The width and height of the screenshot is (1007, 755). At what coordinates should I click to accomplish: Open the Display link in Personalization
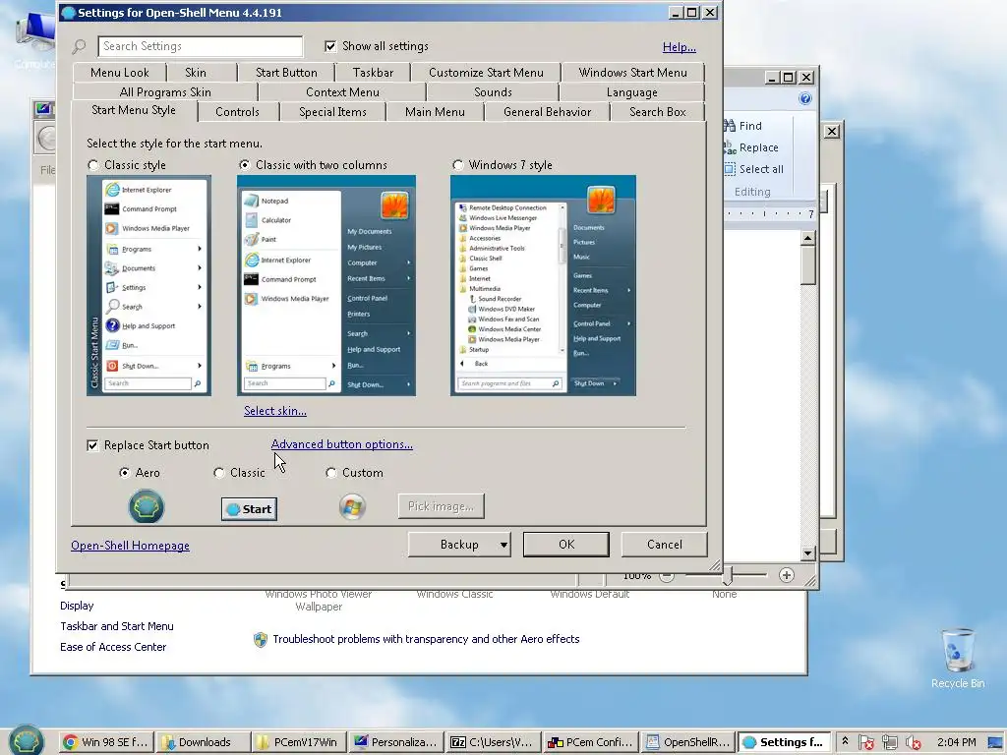(77, 606)
